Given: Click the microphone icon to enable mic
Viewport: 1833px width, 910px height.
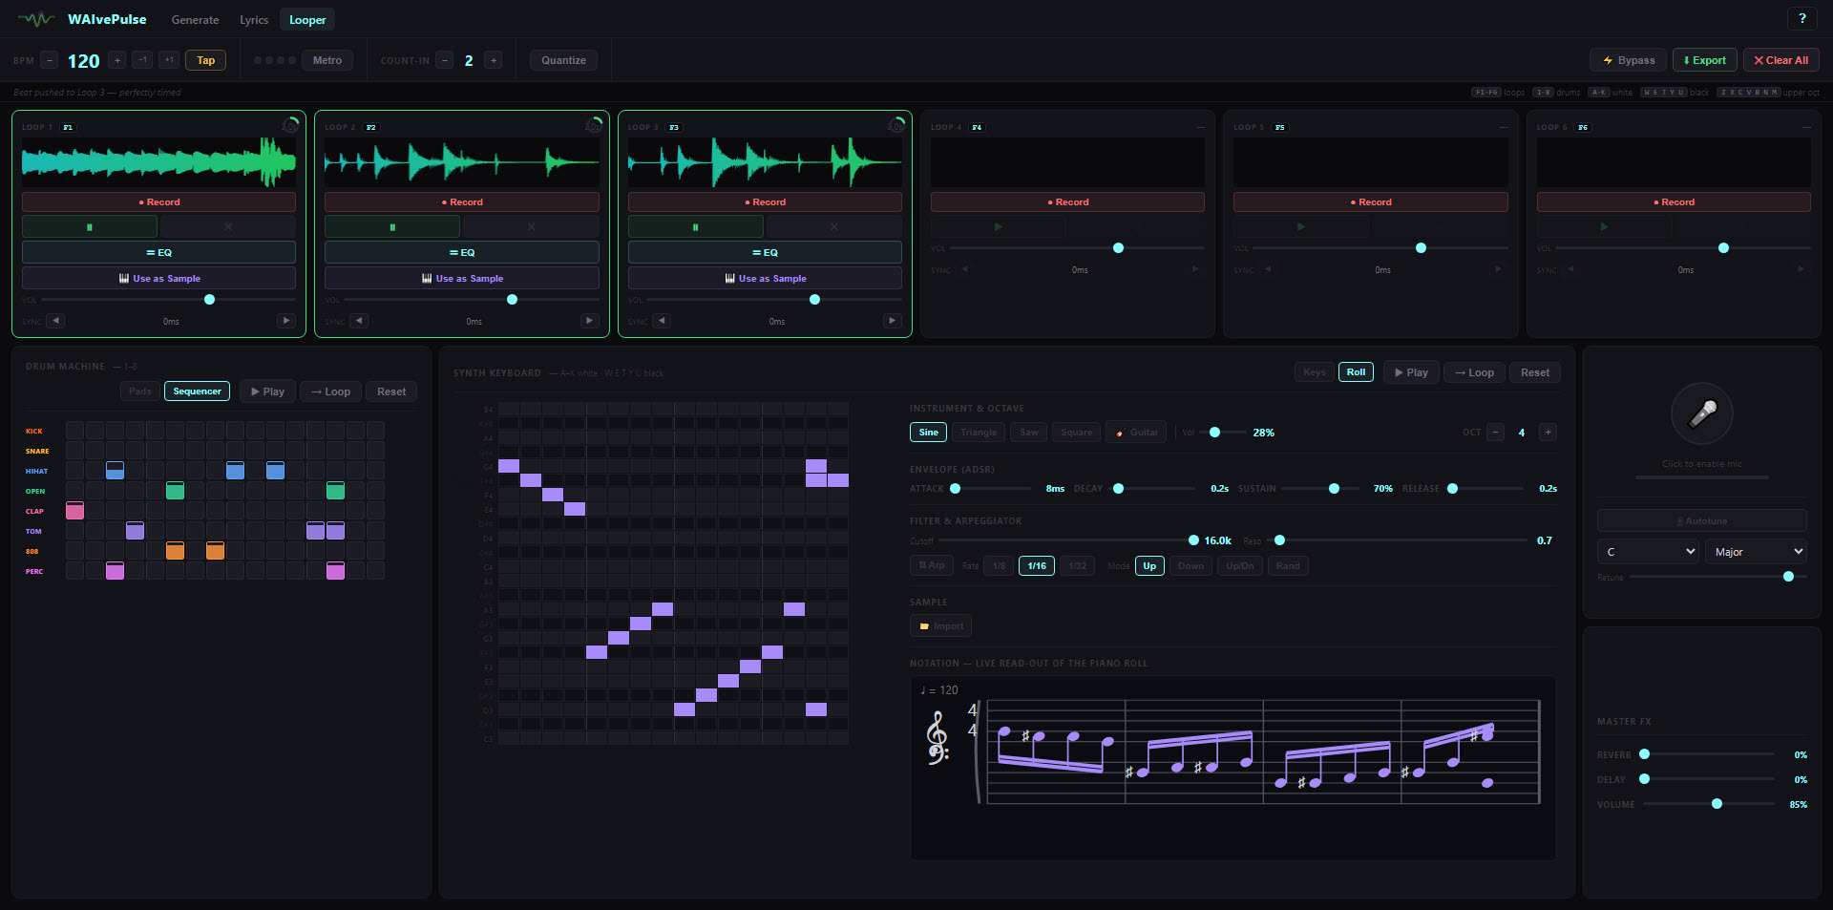Looking at the screenshot, I should [1701, 413].
